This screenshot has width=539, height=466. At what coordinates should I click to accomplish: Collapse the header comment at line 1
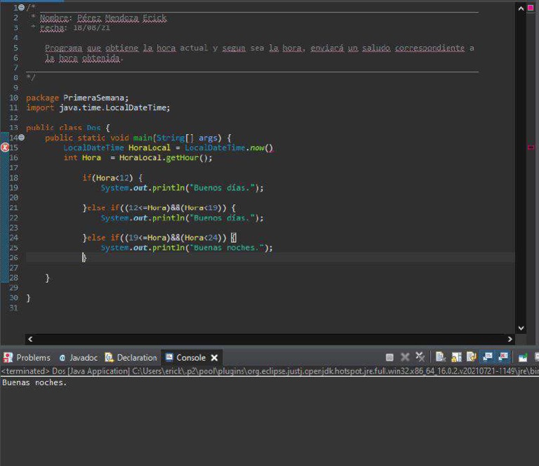[x=21, y=7]
